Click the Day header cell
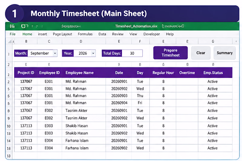This screenshot has height=161, width=242. tap(140, 73)
